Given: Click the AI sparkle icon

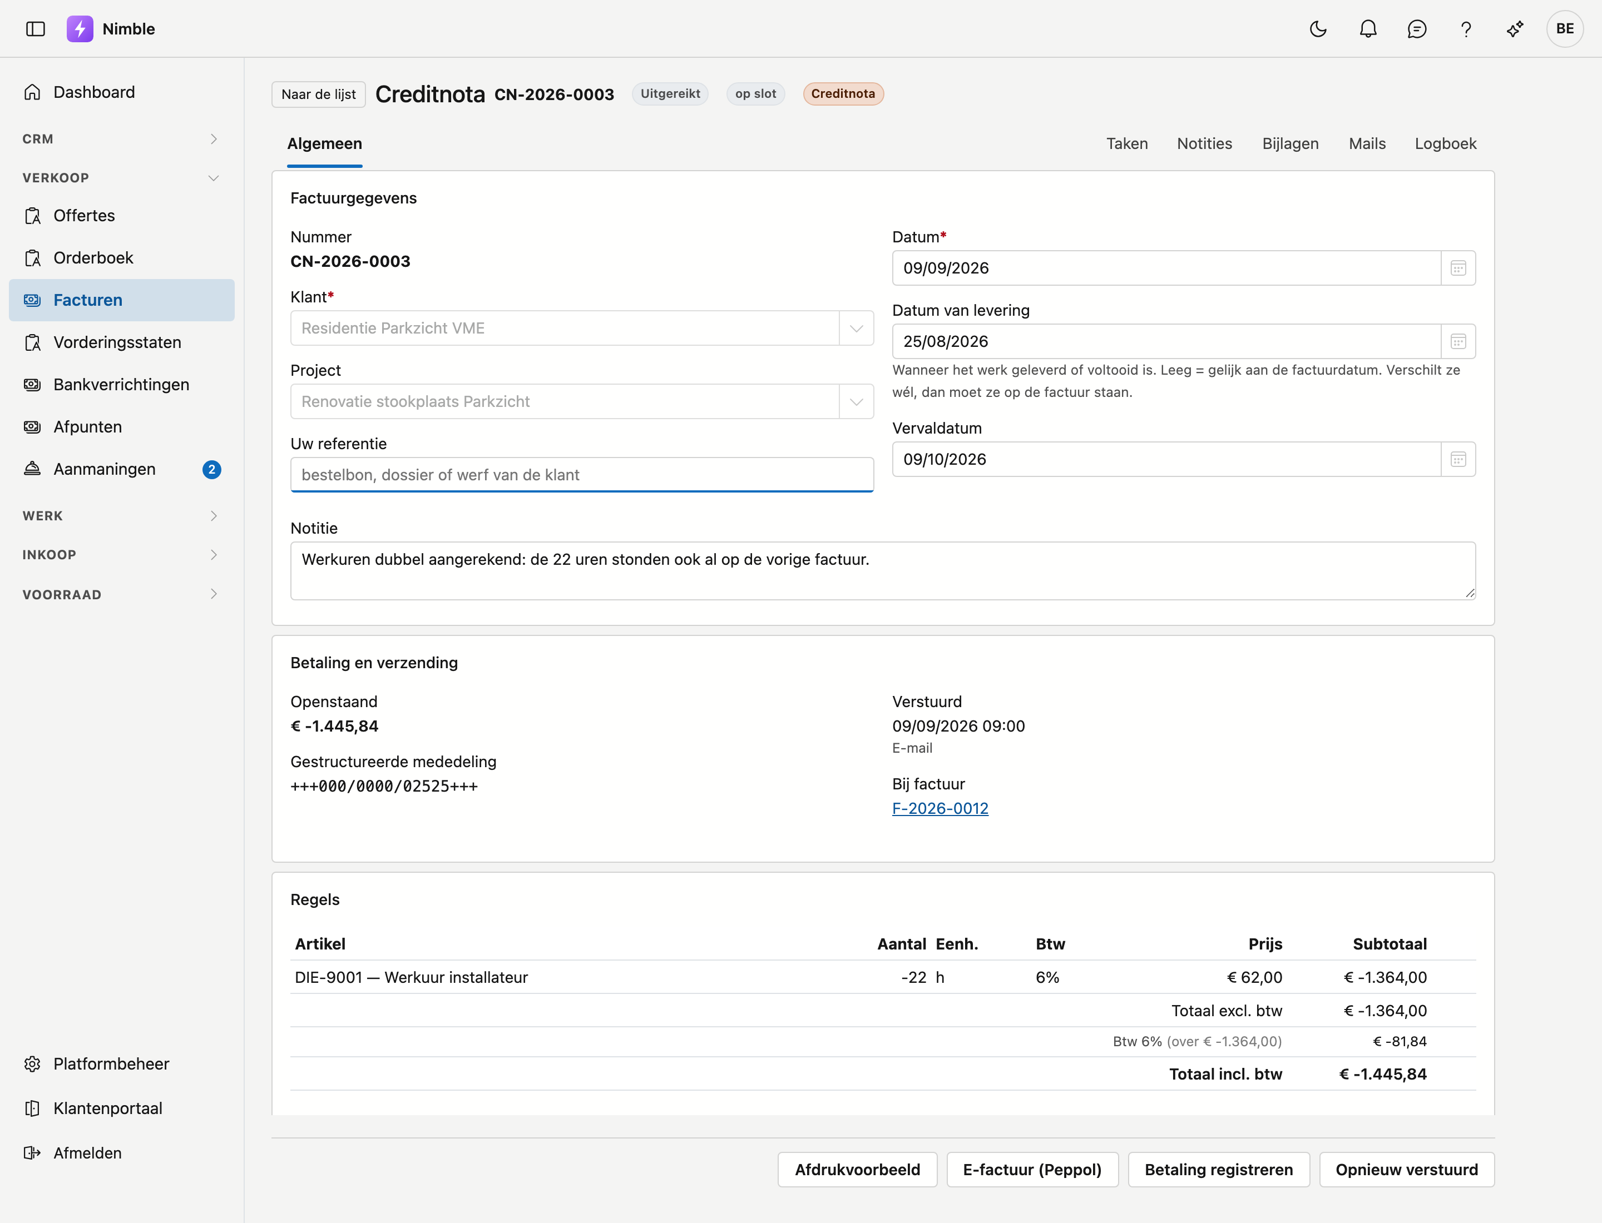Looking at the screenshot, I should (1515, 28).
